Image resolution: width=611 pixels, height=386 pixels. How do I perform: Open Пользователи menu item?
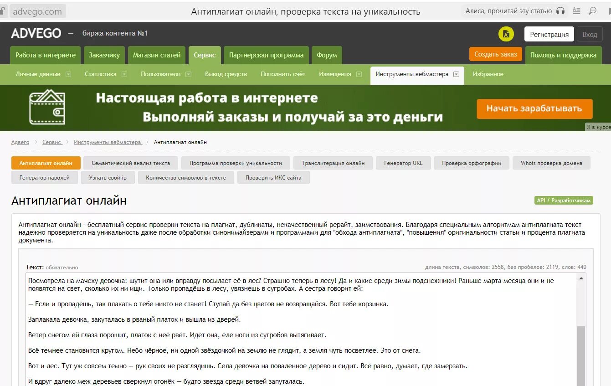(x=161, y=74)
